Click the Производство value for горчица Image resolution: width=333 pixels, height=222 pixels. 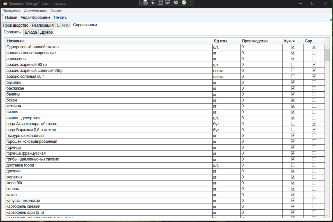pyautogui.click(x=262, y=148)
